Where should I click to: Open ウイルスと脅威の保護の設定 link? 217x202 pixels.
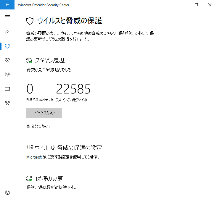coord(68,148)
